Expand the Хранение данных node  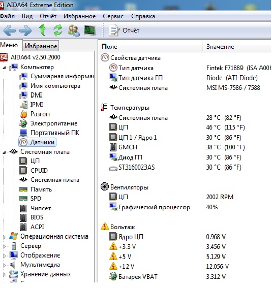[4, 275]
